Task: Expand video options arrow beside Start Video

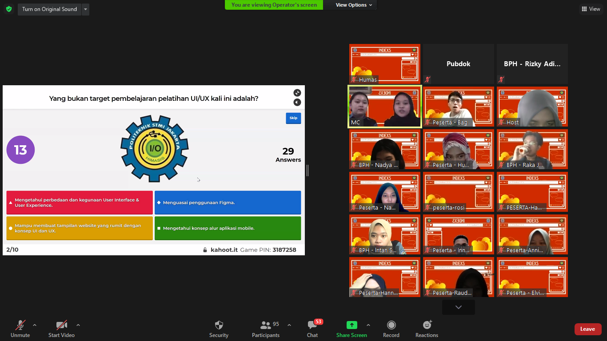Action: (78, 325)
